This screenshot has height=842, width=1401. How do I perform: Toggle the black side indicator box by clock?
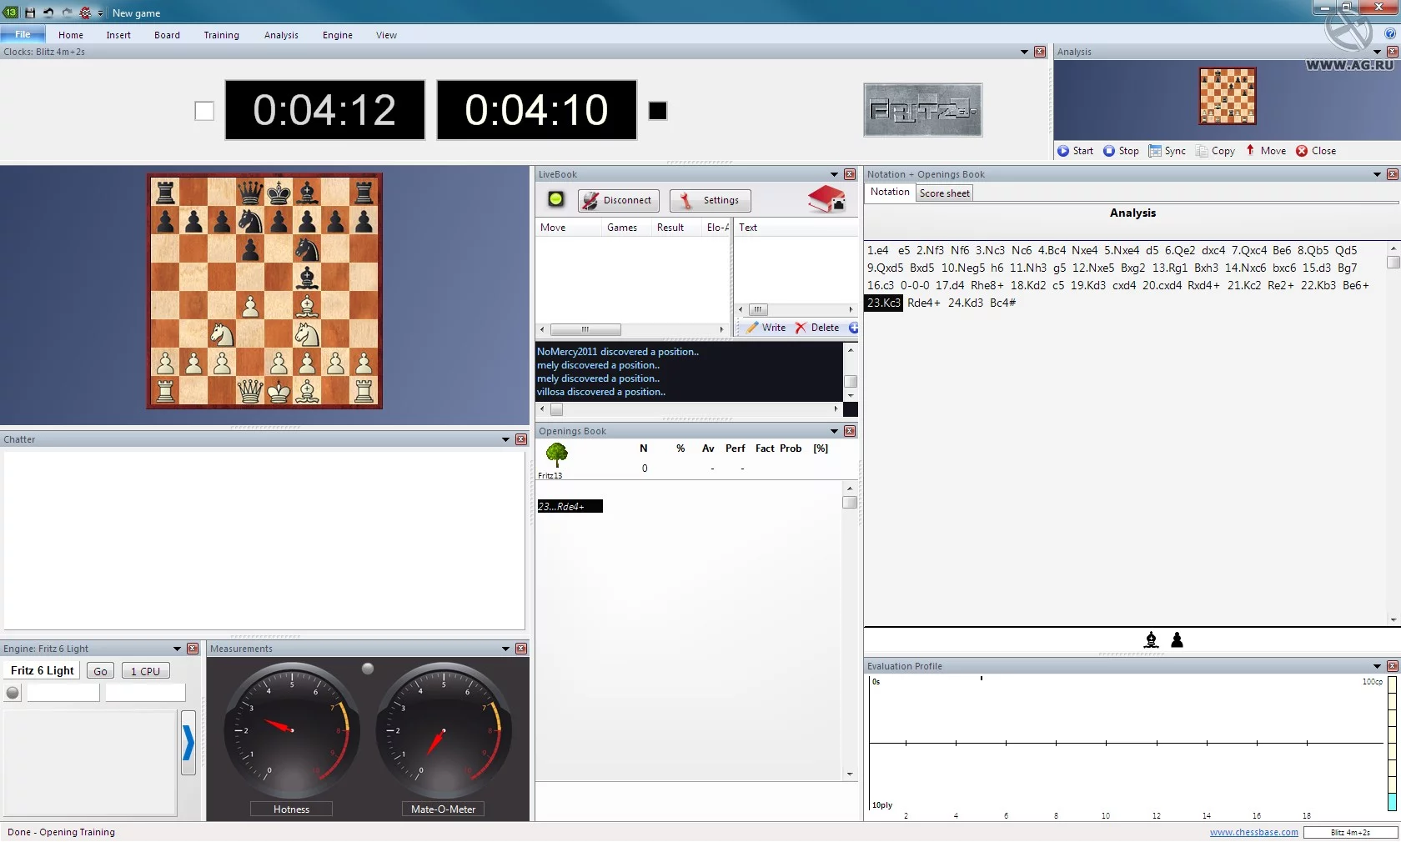tap(658, 111)
